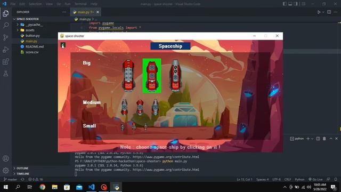This screenshot has width=341, height=192.
Task: Close the main.py editor tab
Action: (x=98, y=12)
